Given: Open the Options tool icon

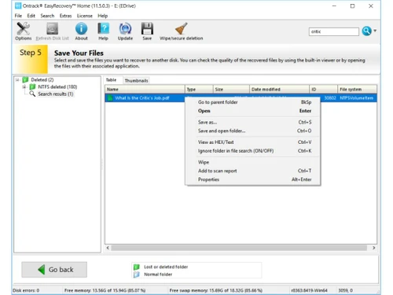Looking at the screenshot, I should click(23, 28).
